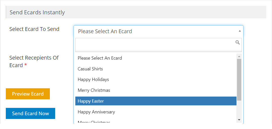This screenshot has height=129, width=272.
Task: Focus the ecard search text box
Action: [x=158, y=45]
